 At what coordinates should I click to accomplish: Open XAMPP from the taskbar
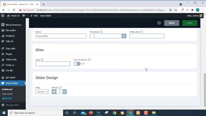138,113
